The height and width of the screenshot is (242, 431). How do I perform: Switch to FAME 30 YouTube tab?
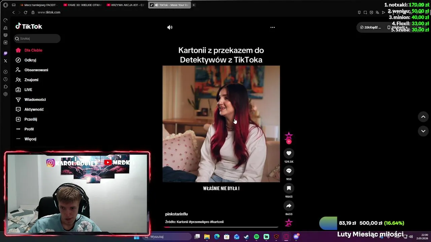[82, 5]
